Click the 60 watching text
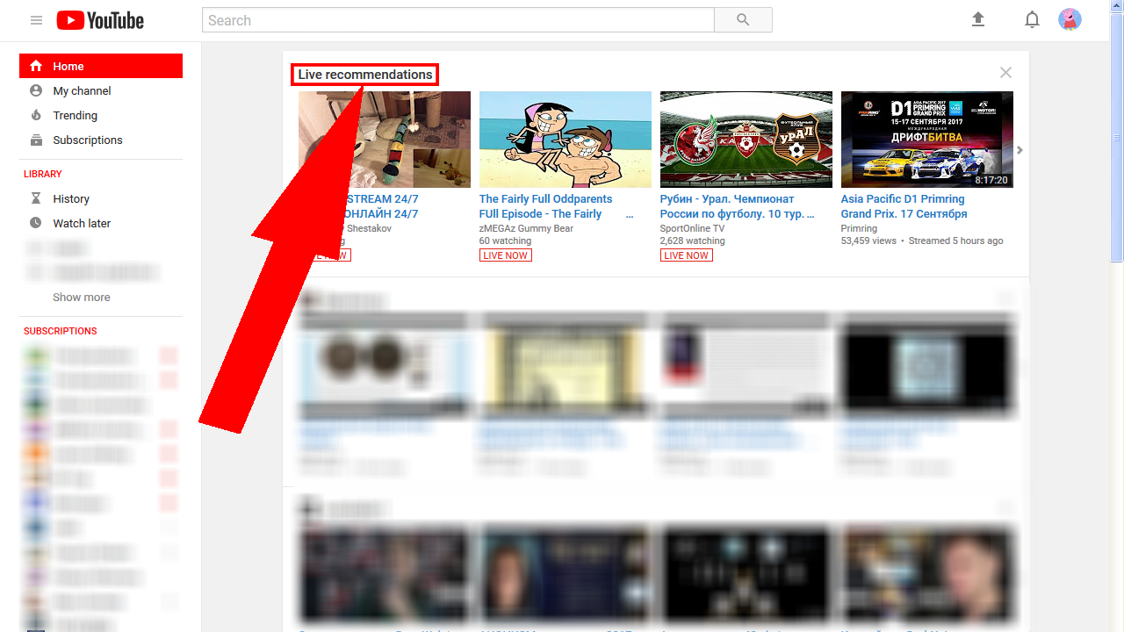This screenshot has width=1124, height=632. point(506,241)
